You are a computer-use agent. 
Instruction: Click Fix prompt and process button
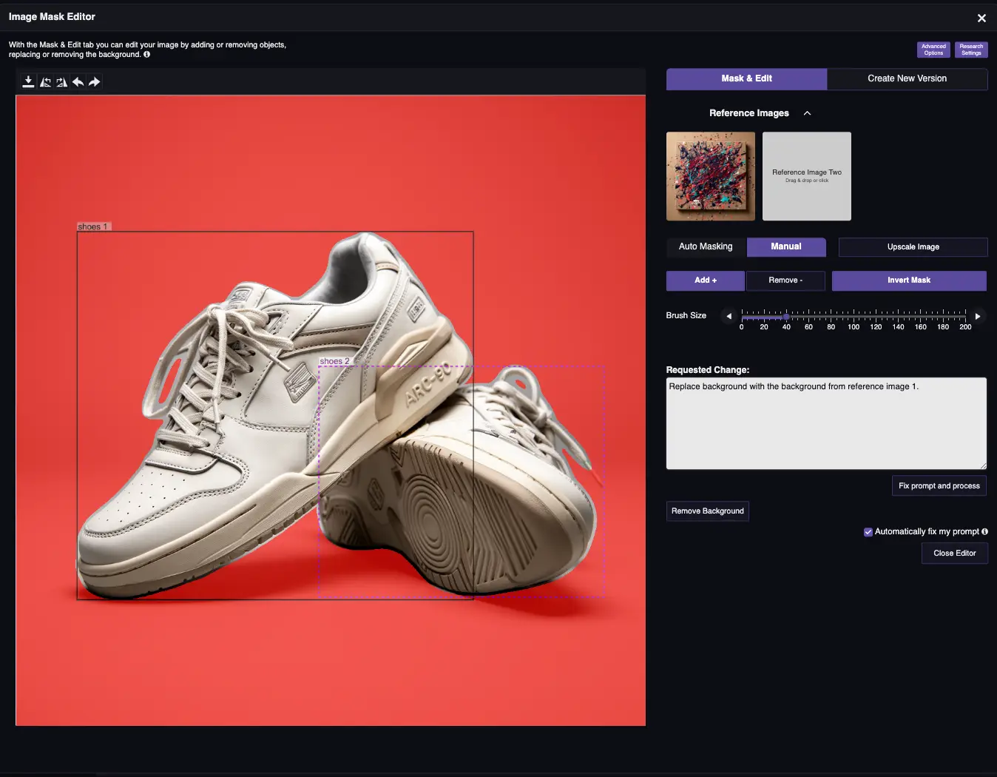(x=939, y=485)
